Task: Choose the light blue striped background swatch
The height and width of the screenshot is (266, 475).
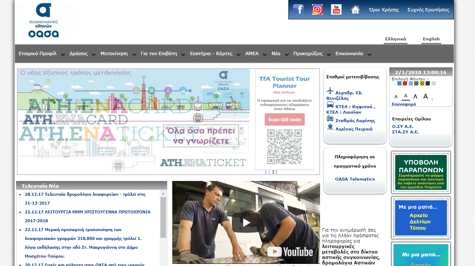Action: (411, 83)
